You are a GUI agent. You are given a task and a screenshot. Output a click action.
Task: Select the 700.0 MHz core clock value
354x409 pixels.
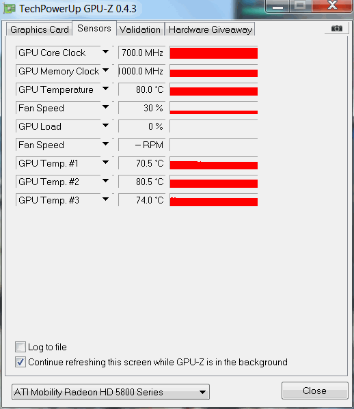click(x=142, y=53)
